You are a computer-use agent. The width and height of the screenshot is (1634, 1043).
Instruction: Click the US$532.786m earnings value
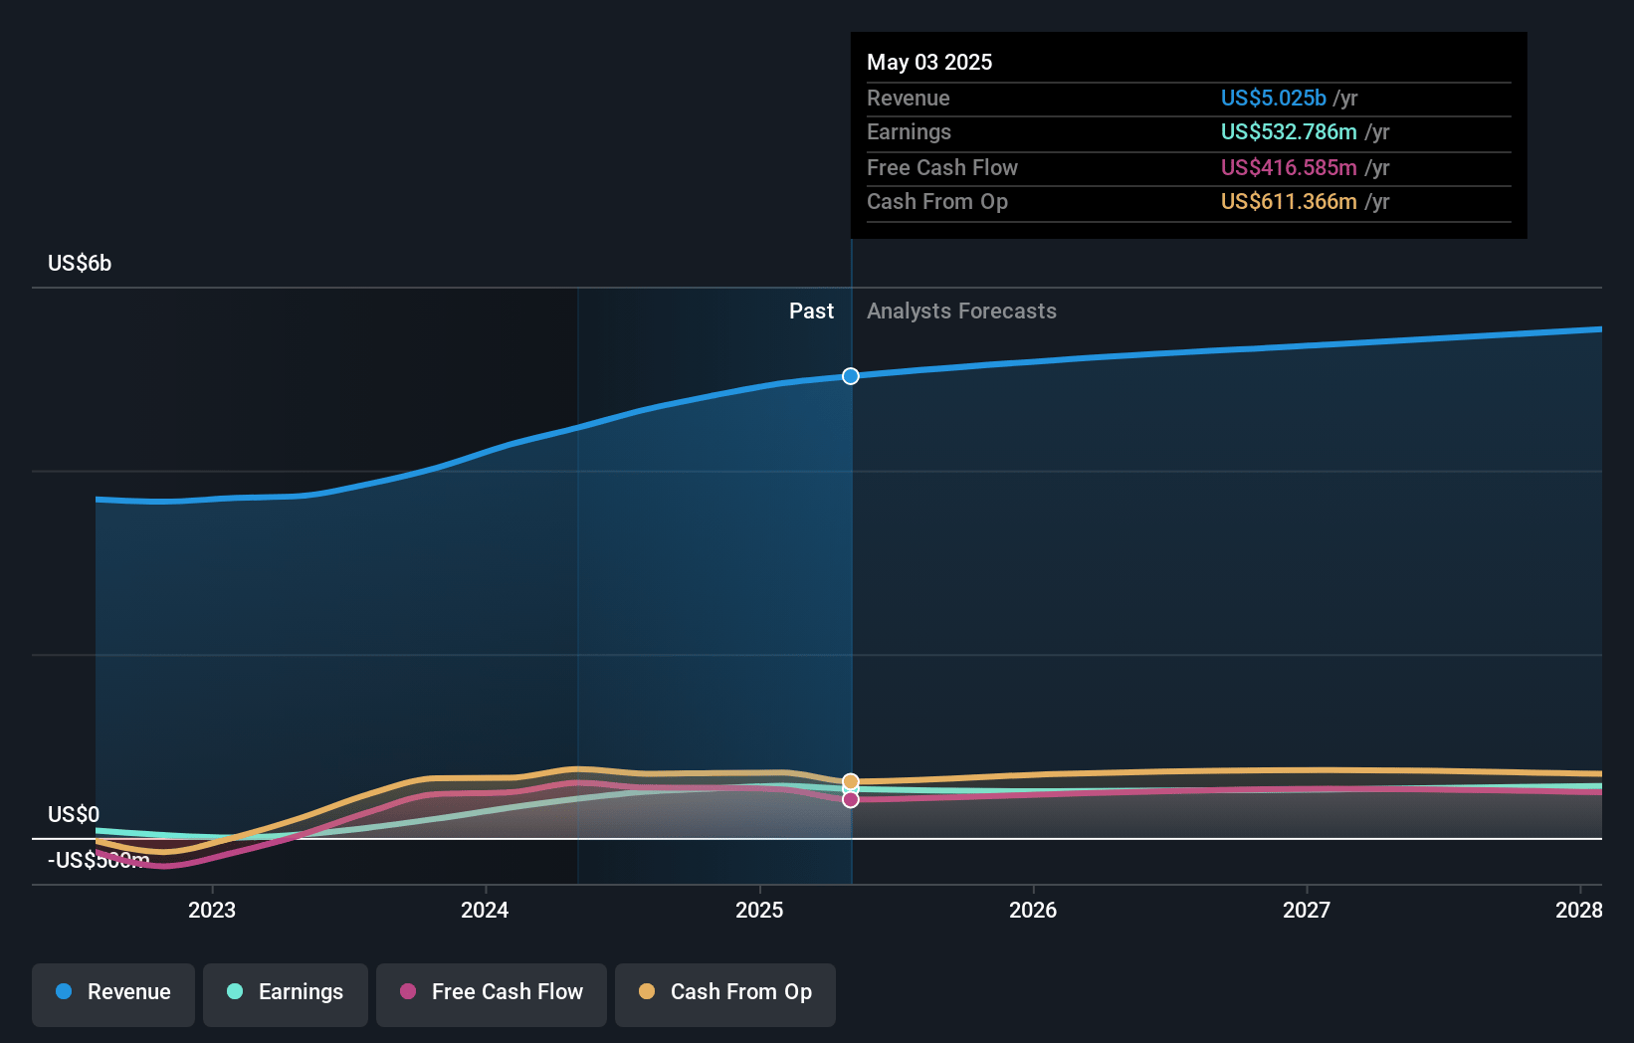point(1289,131)
